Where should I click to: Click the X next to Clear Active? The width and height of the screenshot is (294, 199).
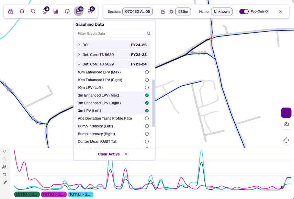click(x=126, y=154)
